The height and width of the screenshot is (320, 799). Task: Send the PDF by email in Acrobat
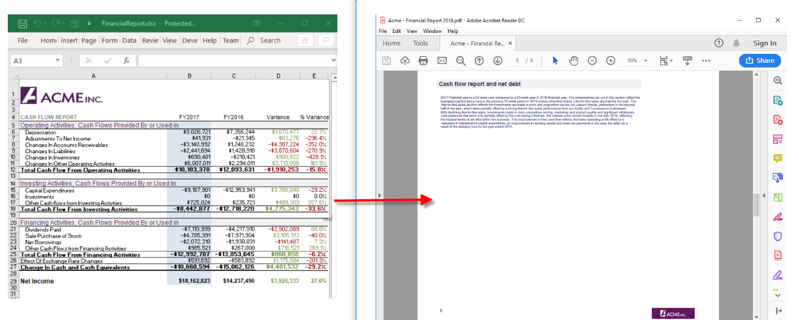coord(442,60)
